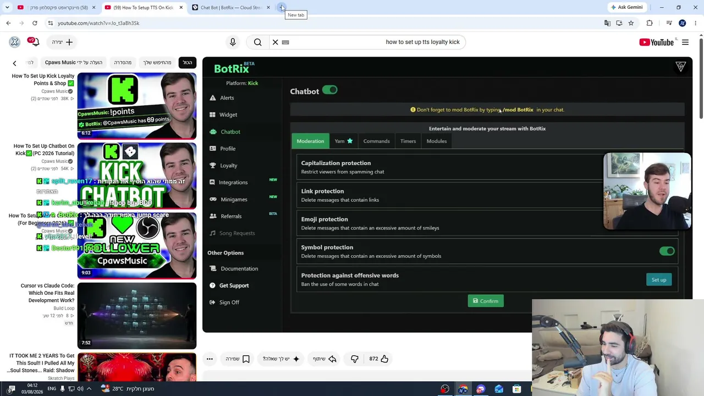Click the Ask Gemini button

click(x=626, y=7)
